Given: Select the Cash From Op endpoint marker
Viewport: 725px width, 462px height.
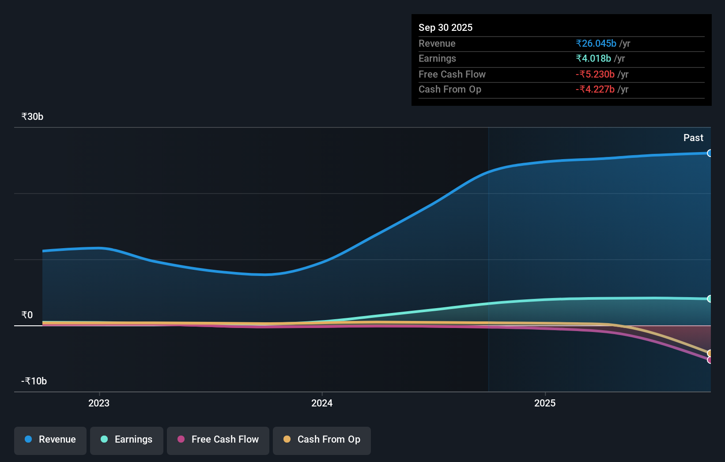Looking at the screenshot, I should [x=710, y=353].
